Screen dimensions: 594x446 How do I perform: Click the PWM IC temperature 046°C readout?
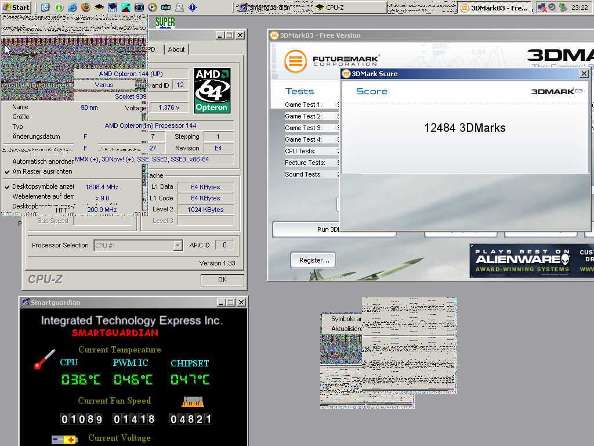pos(133,379)
